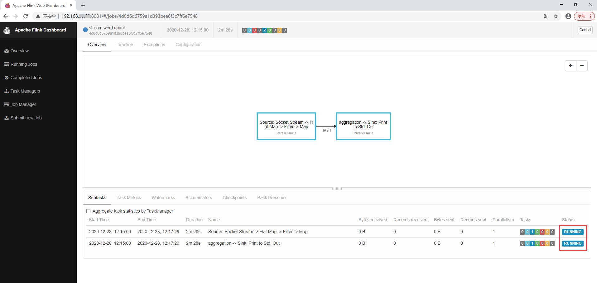
Task: Reload the page with refresh icon
Action: [26, 16]
